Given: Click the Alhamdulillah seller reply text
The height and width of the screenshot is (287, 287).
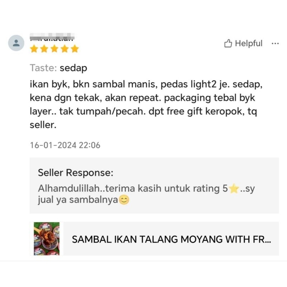Looking at the screenshot, I should [x=146, y=194].
